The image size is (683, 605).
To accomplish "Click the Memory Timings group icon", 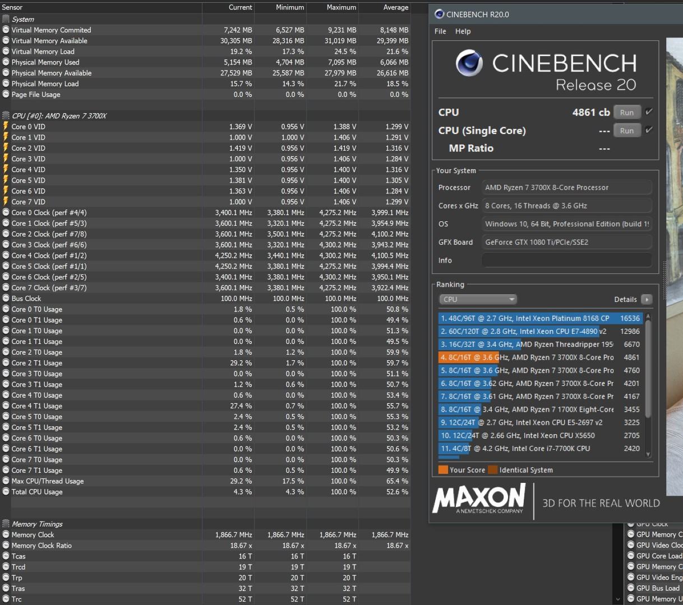I will click(x=6, y=524).
